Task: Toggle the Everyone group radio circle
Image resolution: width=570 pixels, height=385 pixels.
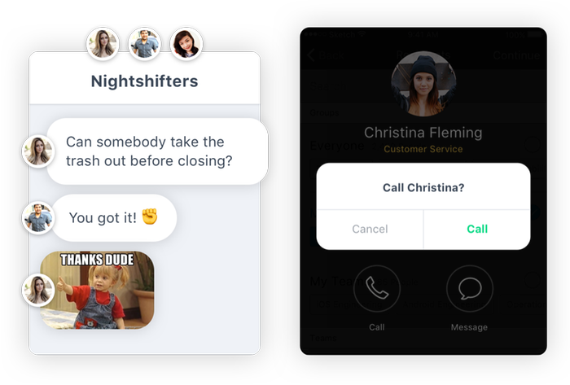Action: coord(533,145)
